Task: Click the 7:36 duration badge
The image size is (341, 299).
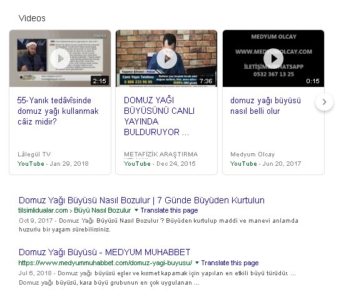Action: [206, 81]
